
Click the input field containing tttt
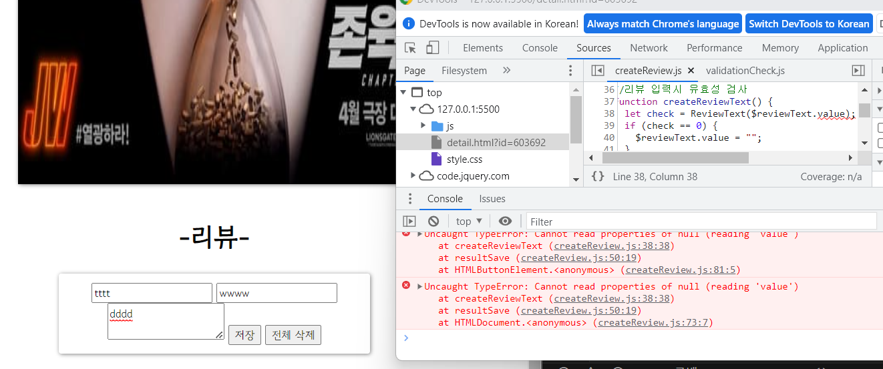pyautogui.click(x=152, y=293)
